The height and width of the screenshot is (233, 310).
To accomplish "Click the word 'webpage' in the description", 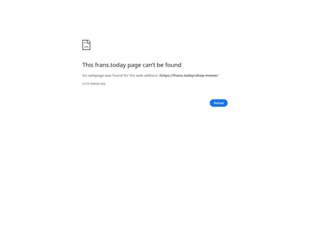I will (x=96, y=75).
